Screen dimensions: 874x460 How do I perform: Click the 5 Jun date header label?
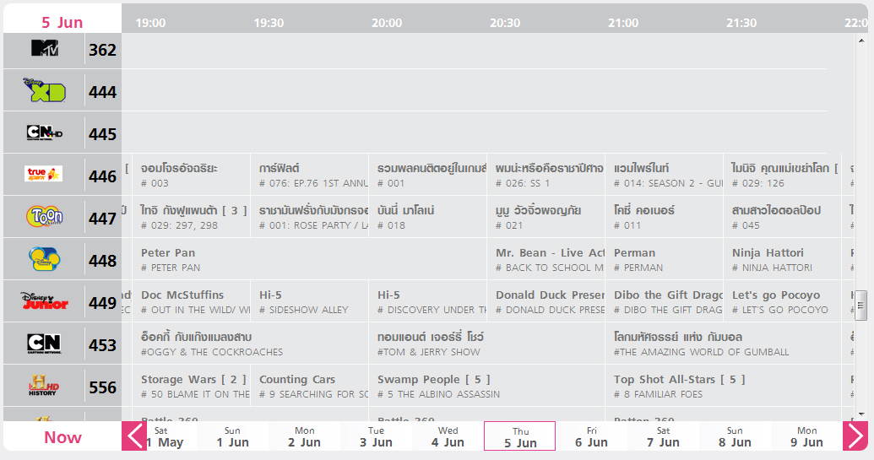(62, 22)
